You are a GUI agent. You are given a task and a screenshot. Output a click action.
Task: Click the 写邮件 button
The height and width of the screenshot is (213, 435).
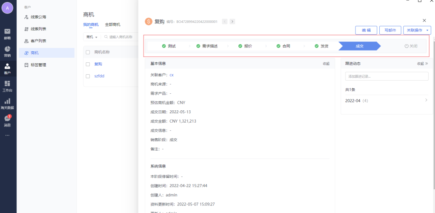(x=390, y=30)
